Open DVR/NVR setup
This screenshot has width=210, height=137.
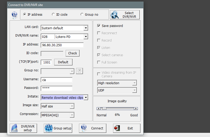click(x=23, y=128)
